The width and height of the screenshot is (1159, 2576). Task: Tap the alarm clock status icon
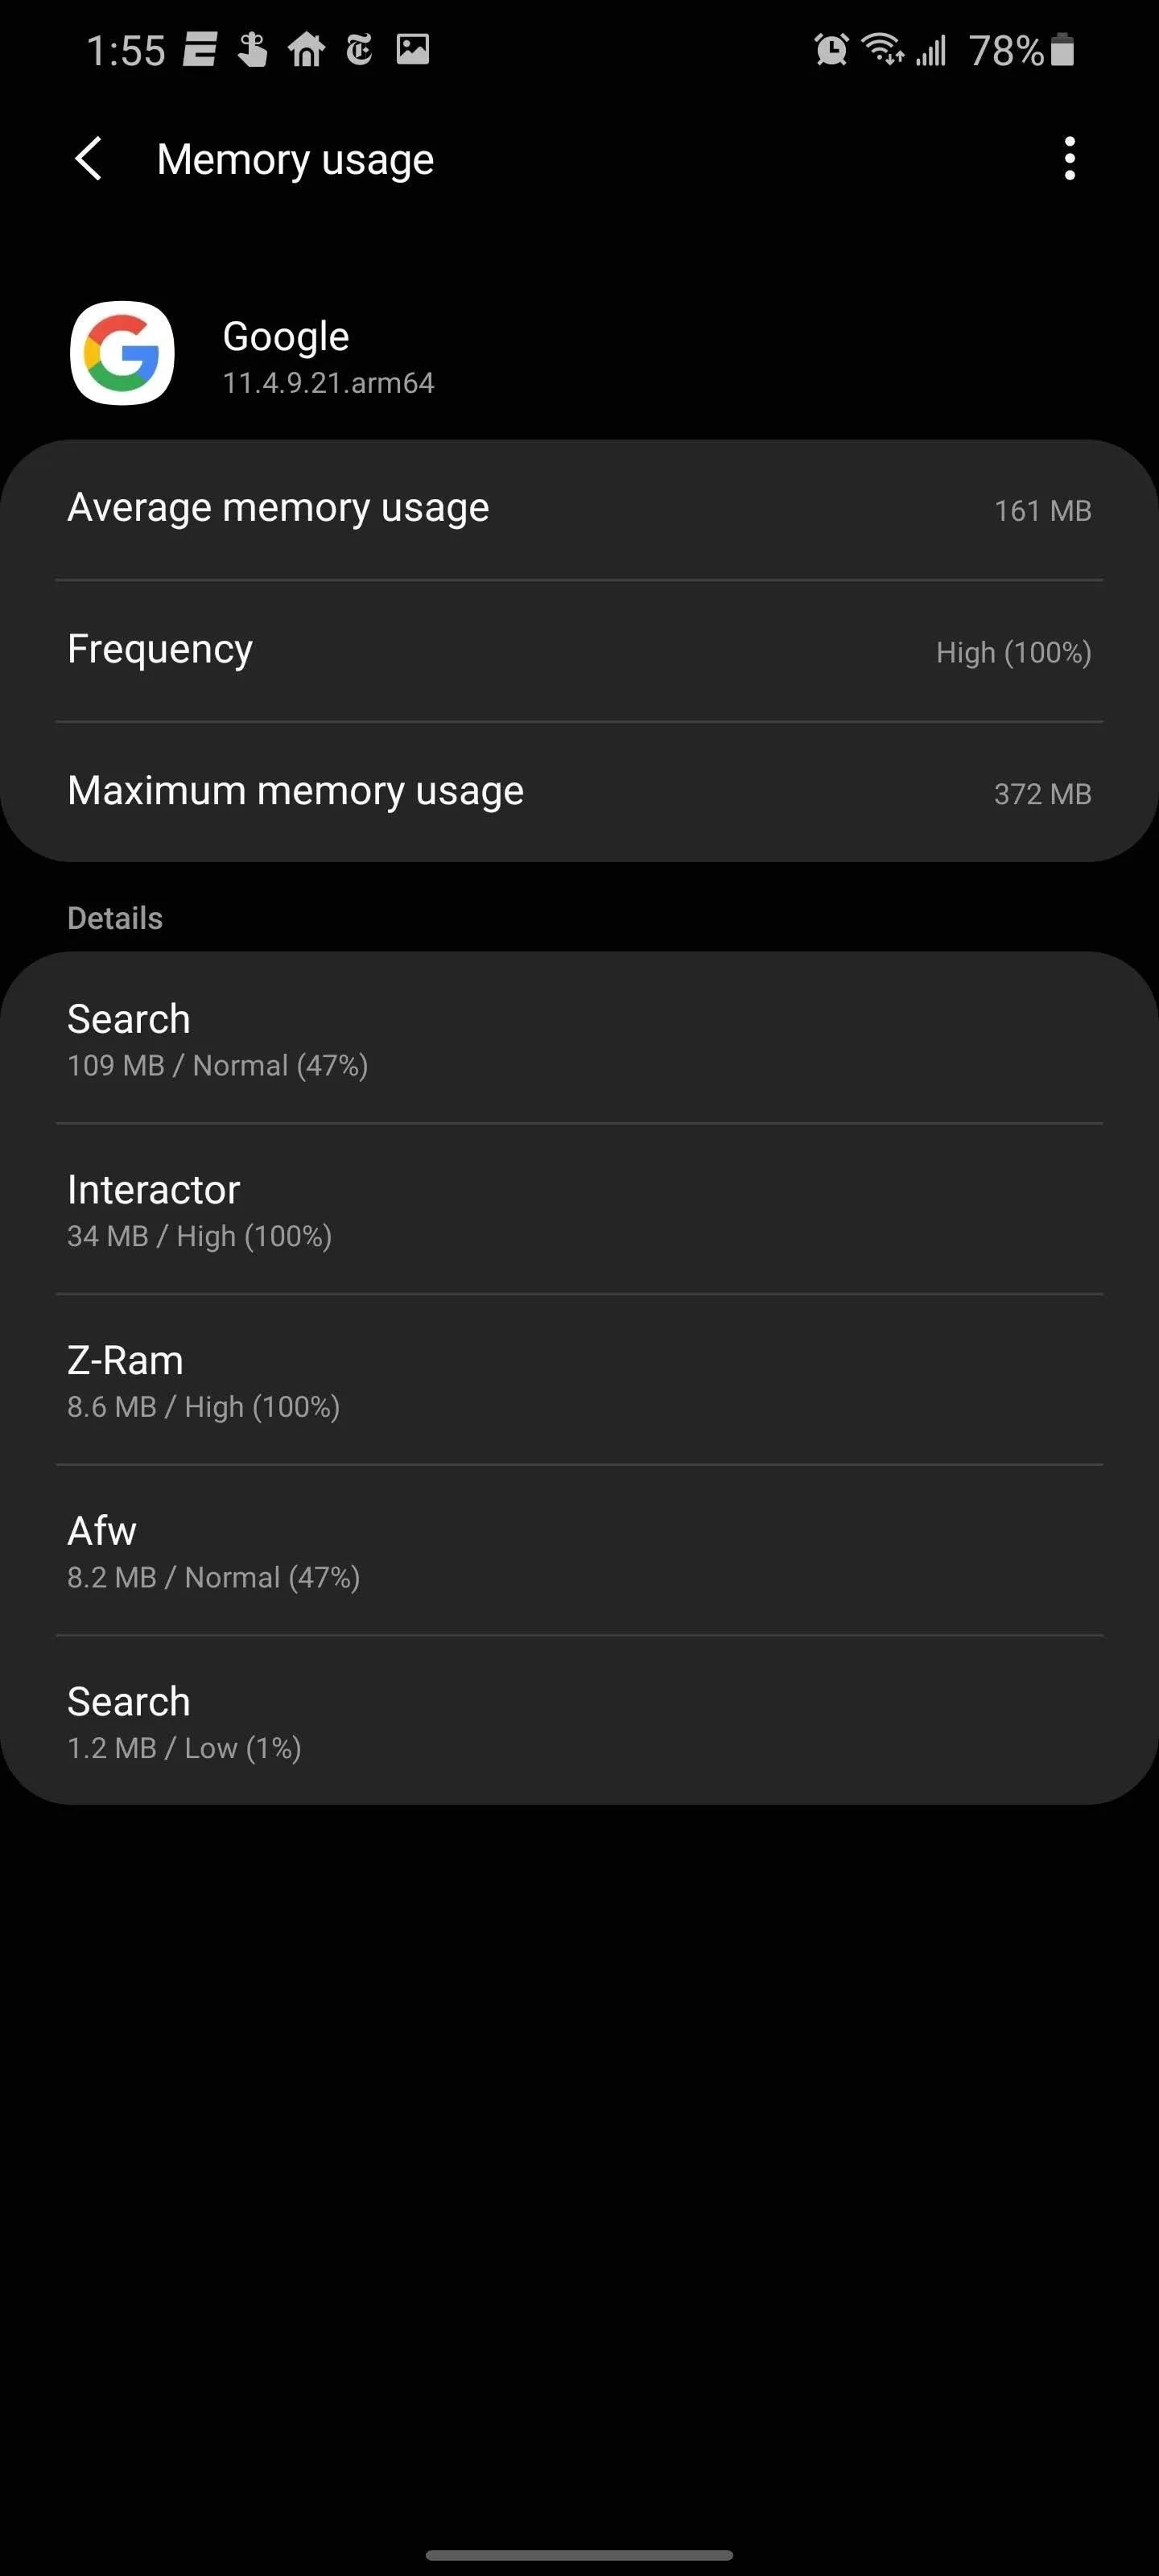click(x=830, y=49)
